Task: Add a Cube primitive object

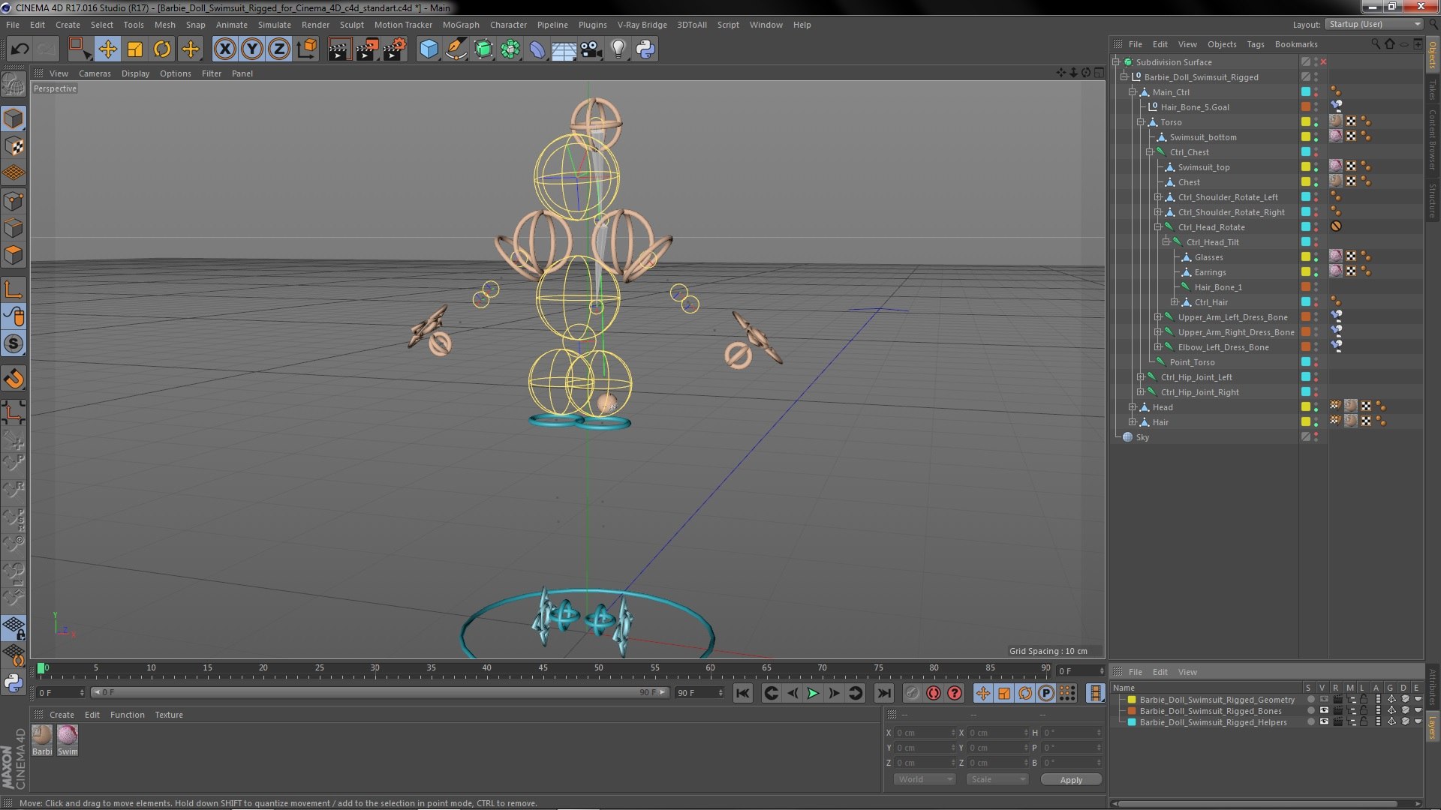Action: [x=429, y=49]
